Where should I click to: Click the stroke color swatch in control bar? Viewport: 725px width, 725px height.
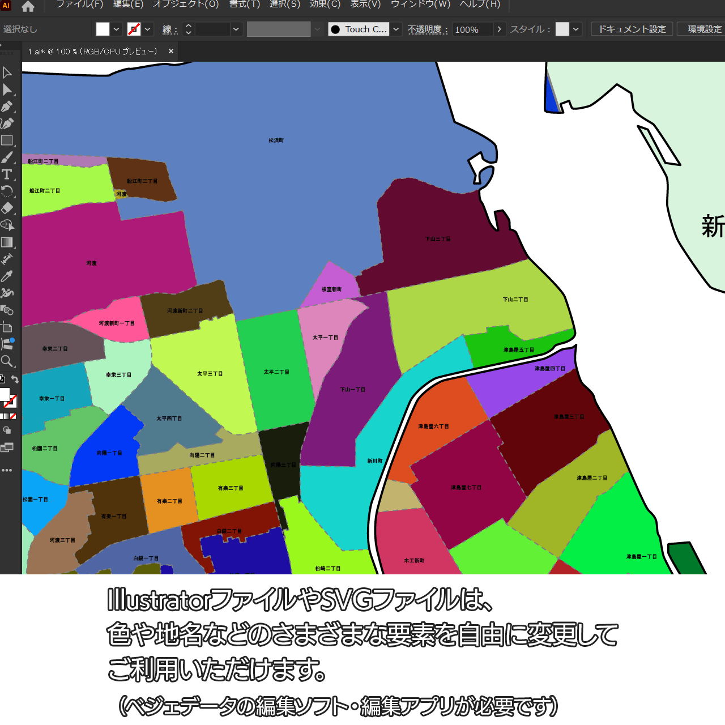pos(134,29)
